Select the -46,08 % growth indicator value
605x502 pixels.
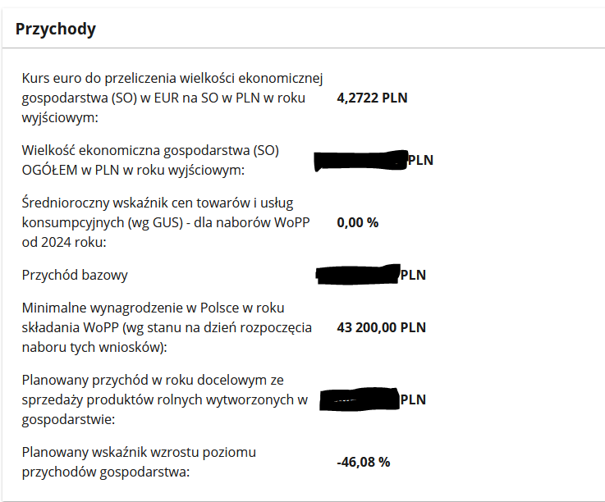point(363,462)
